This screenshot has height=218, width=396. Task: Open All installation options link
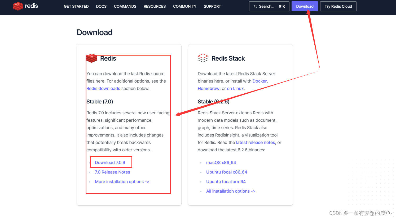tap(231, 191)
